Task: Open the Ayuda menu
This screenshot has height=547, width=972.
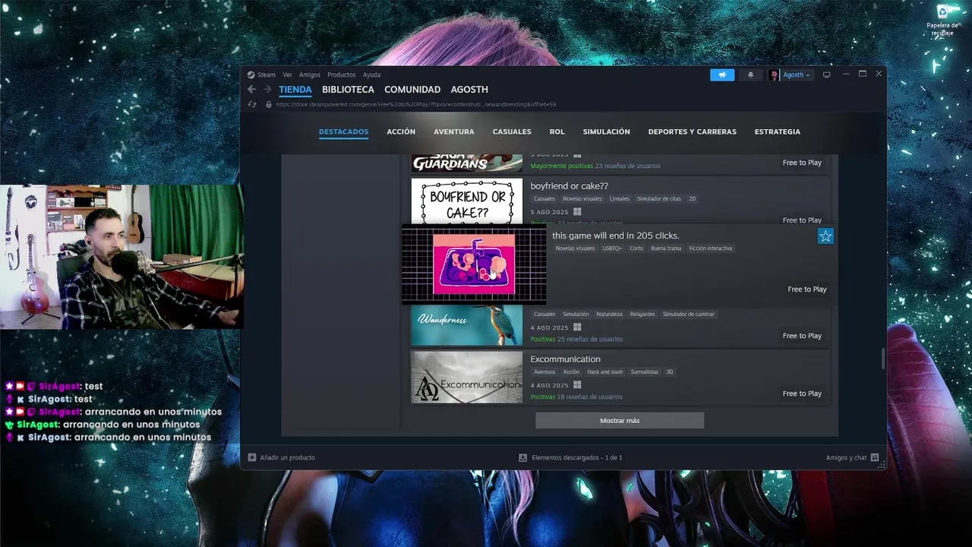Action: (x=371, y=74)
